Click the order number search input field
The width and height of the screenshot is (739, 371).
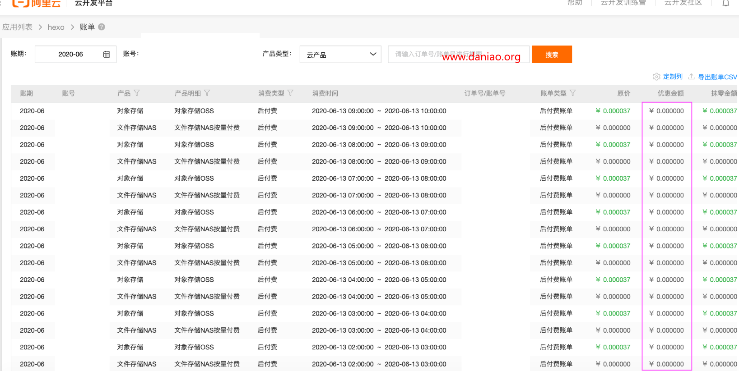click(x=458, y=55)
